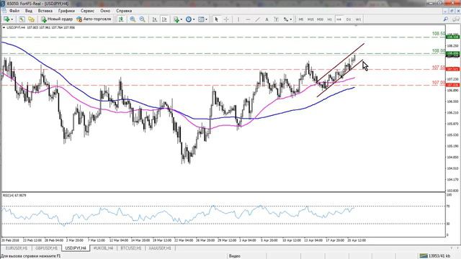Open the Profiles icon in toolbar

(x=22, y=19)
